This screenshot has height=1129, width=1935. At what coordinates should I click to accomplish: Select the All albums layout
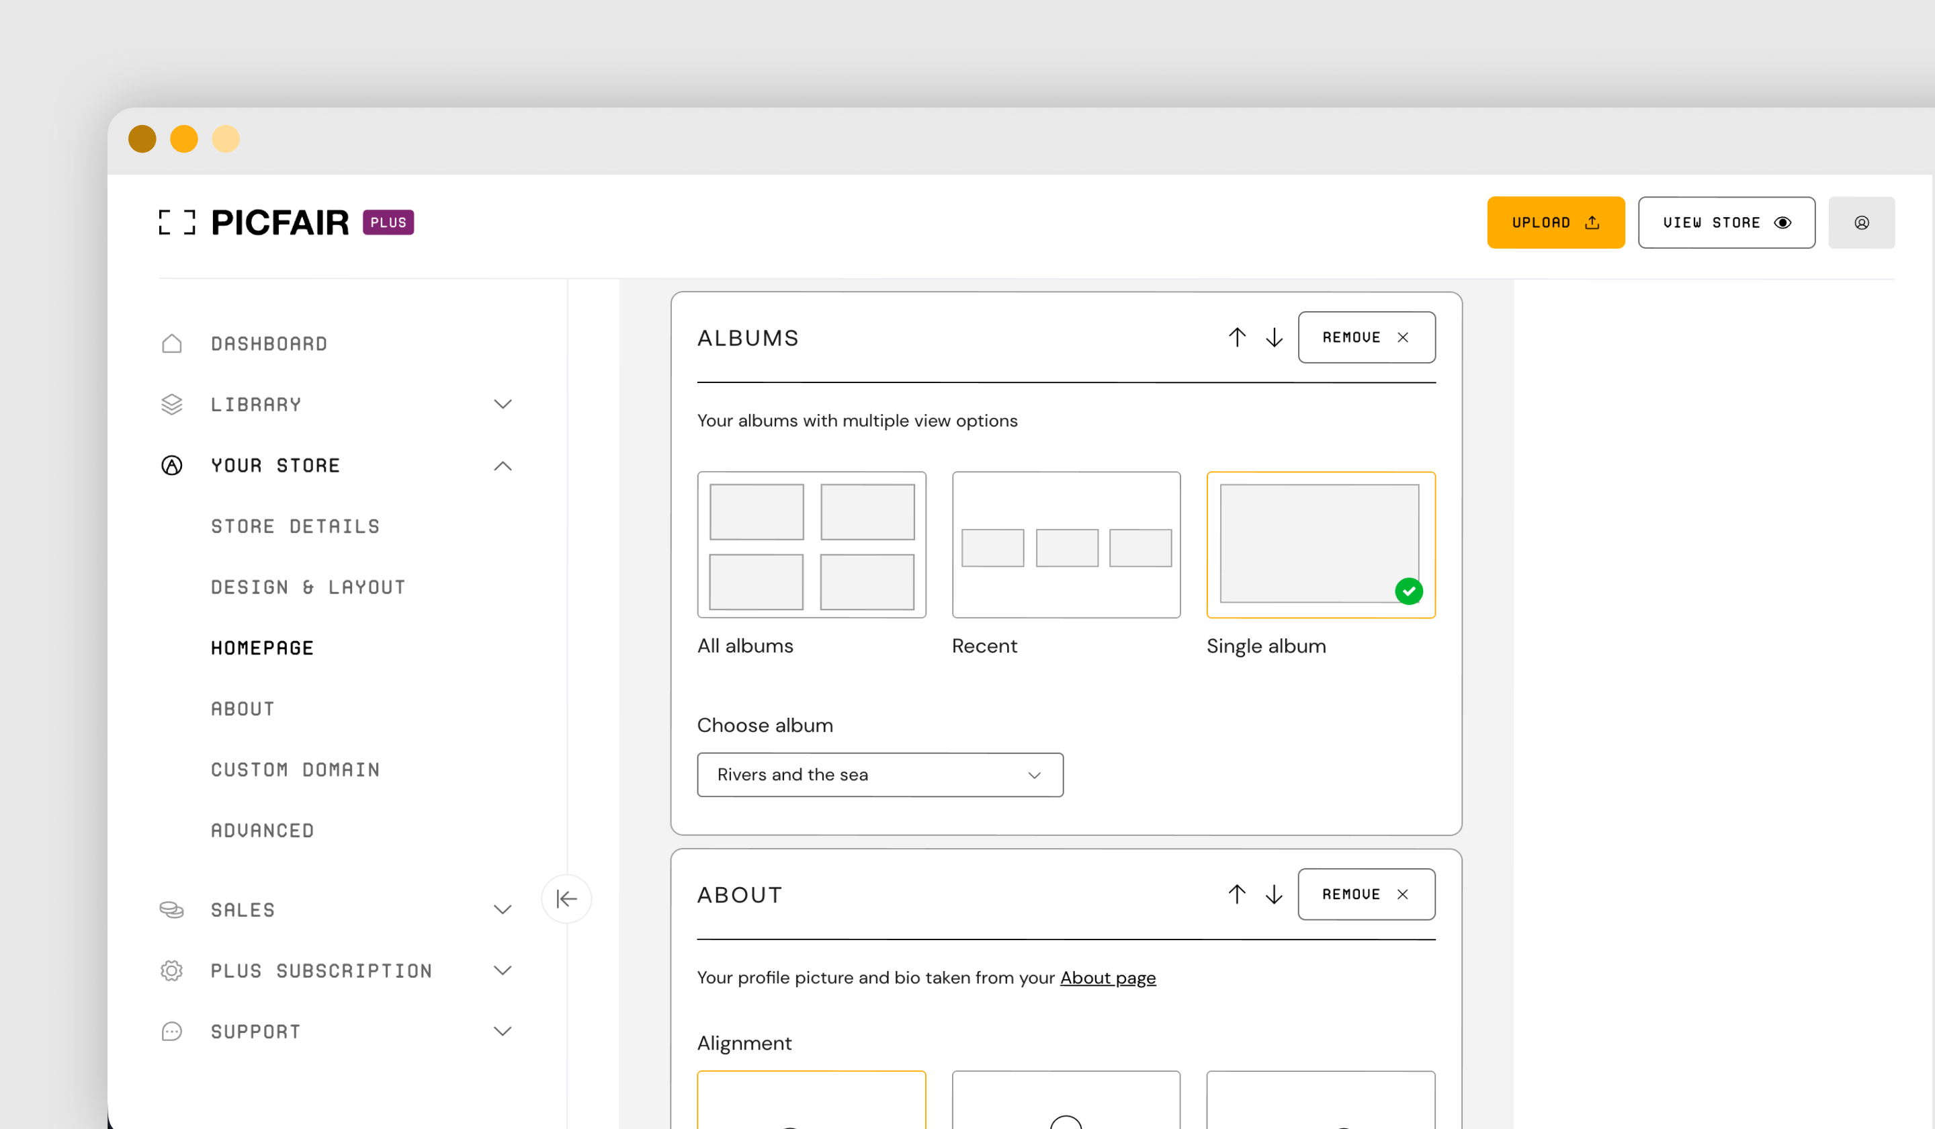tap(812, 544)
